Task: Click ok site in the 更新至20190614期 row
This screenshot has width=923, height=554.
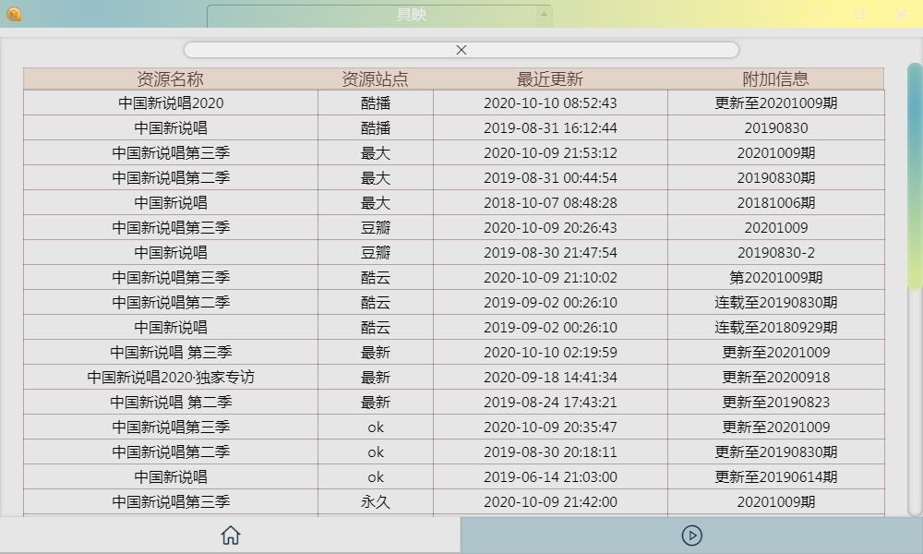Action: [x=376, y=476]
